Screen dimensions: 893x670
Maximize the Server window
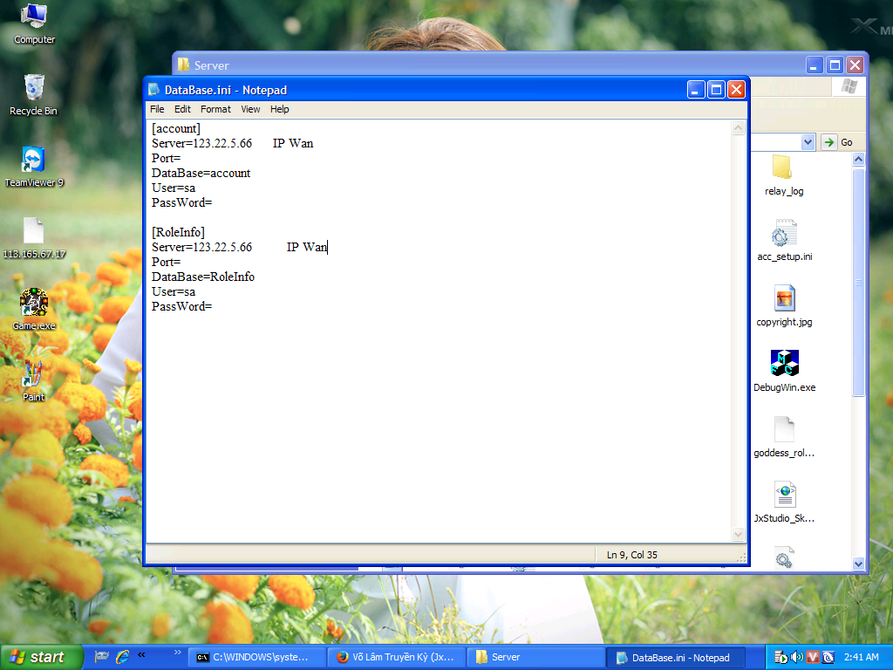pyautogui.click(x=835, y=65)
